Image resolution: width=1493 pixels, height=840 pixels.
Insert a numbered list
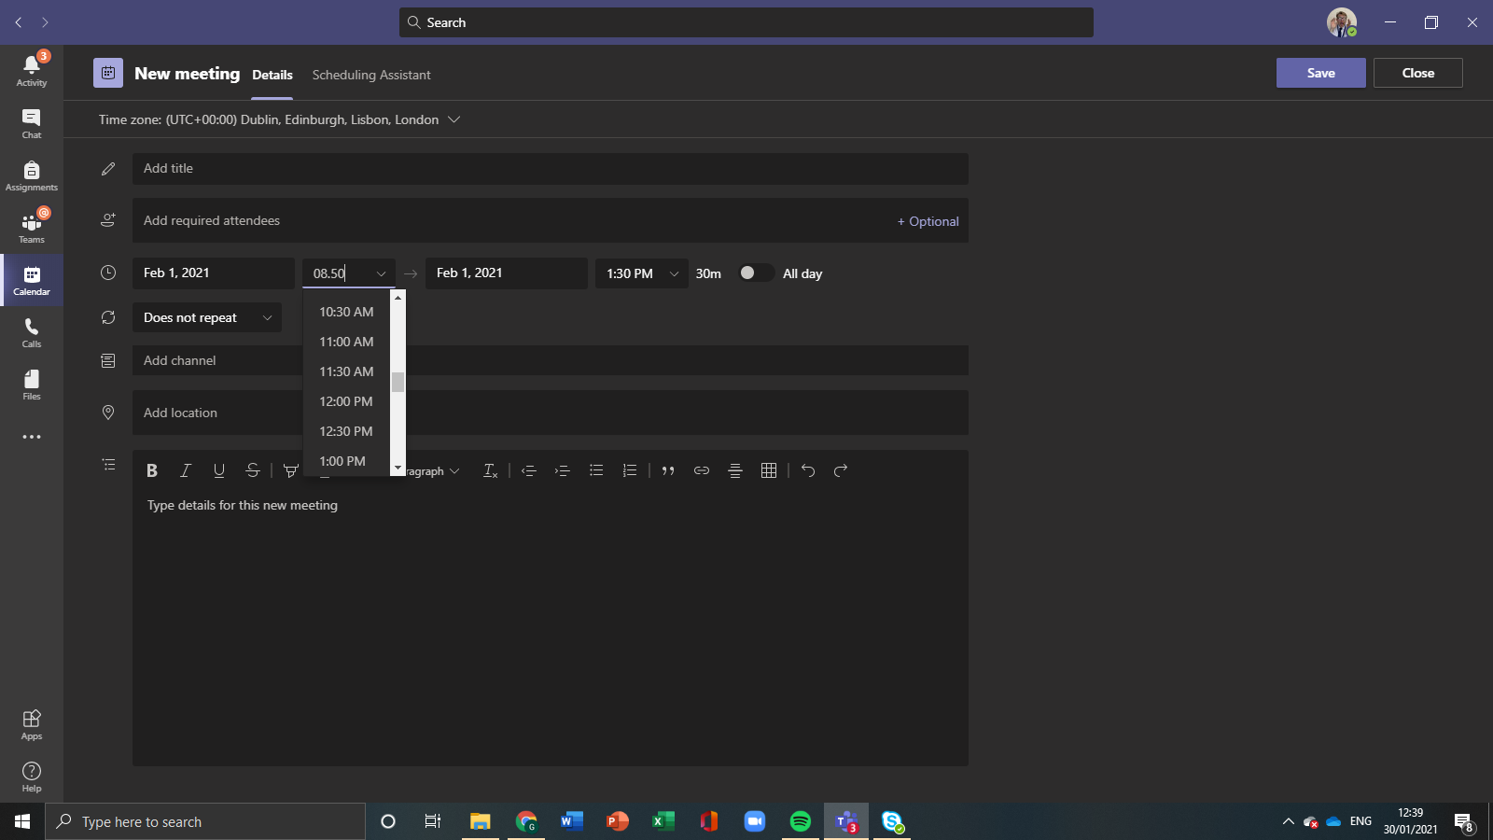point(630,470)
